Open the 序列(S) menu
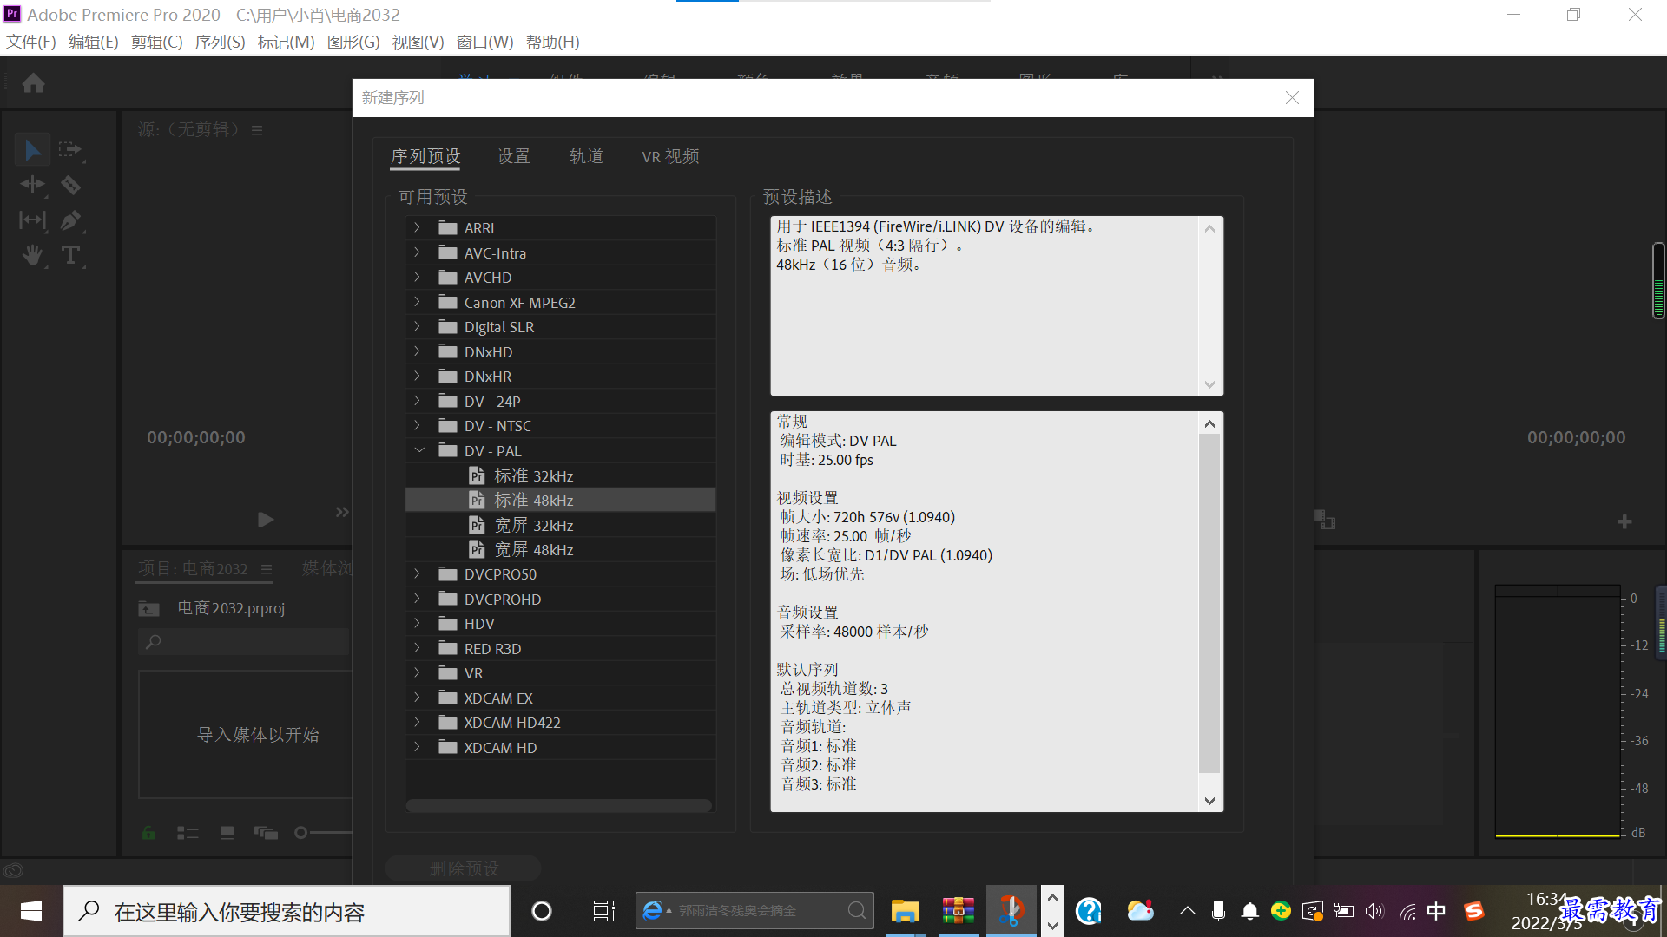 220,42
